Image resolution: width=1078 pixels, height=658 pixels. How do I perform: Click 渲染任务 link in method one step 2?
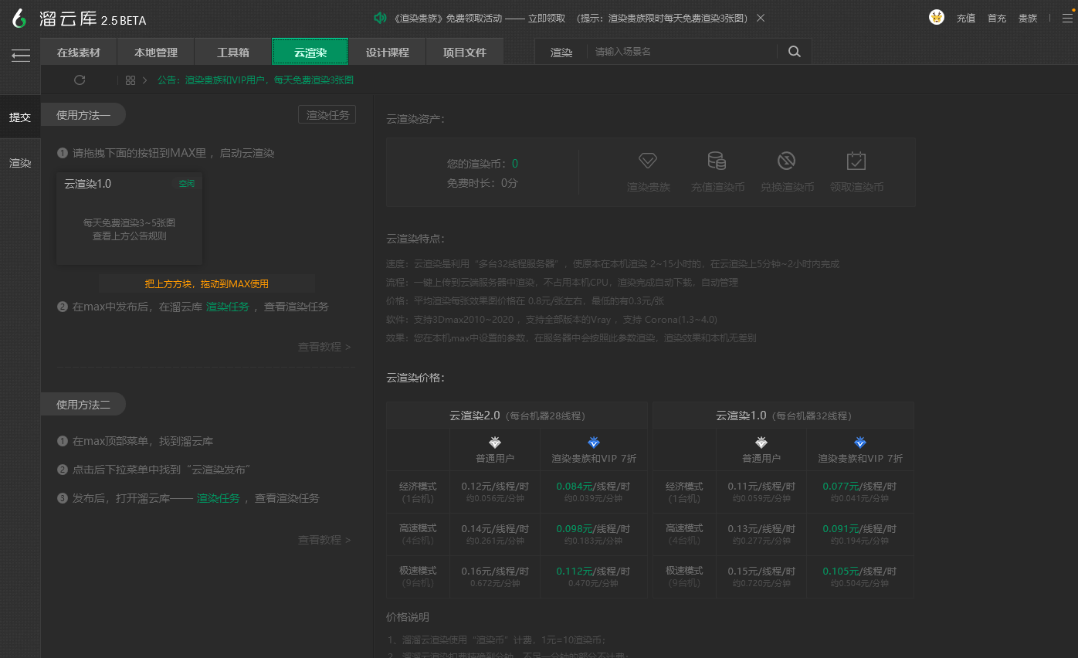click(x=227, y=307)
